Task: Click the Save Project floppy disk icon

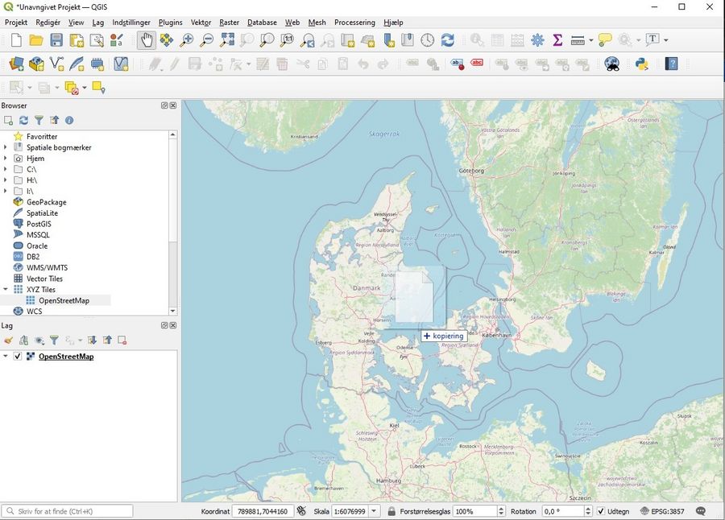Action: [x=56, y=40]
